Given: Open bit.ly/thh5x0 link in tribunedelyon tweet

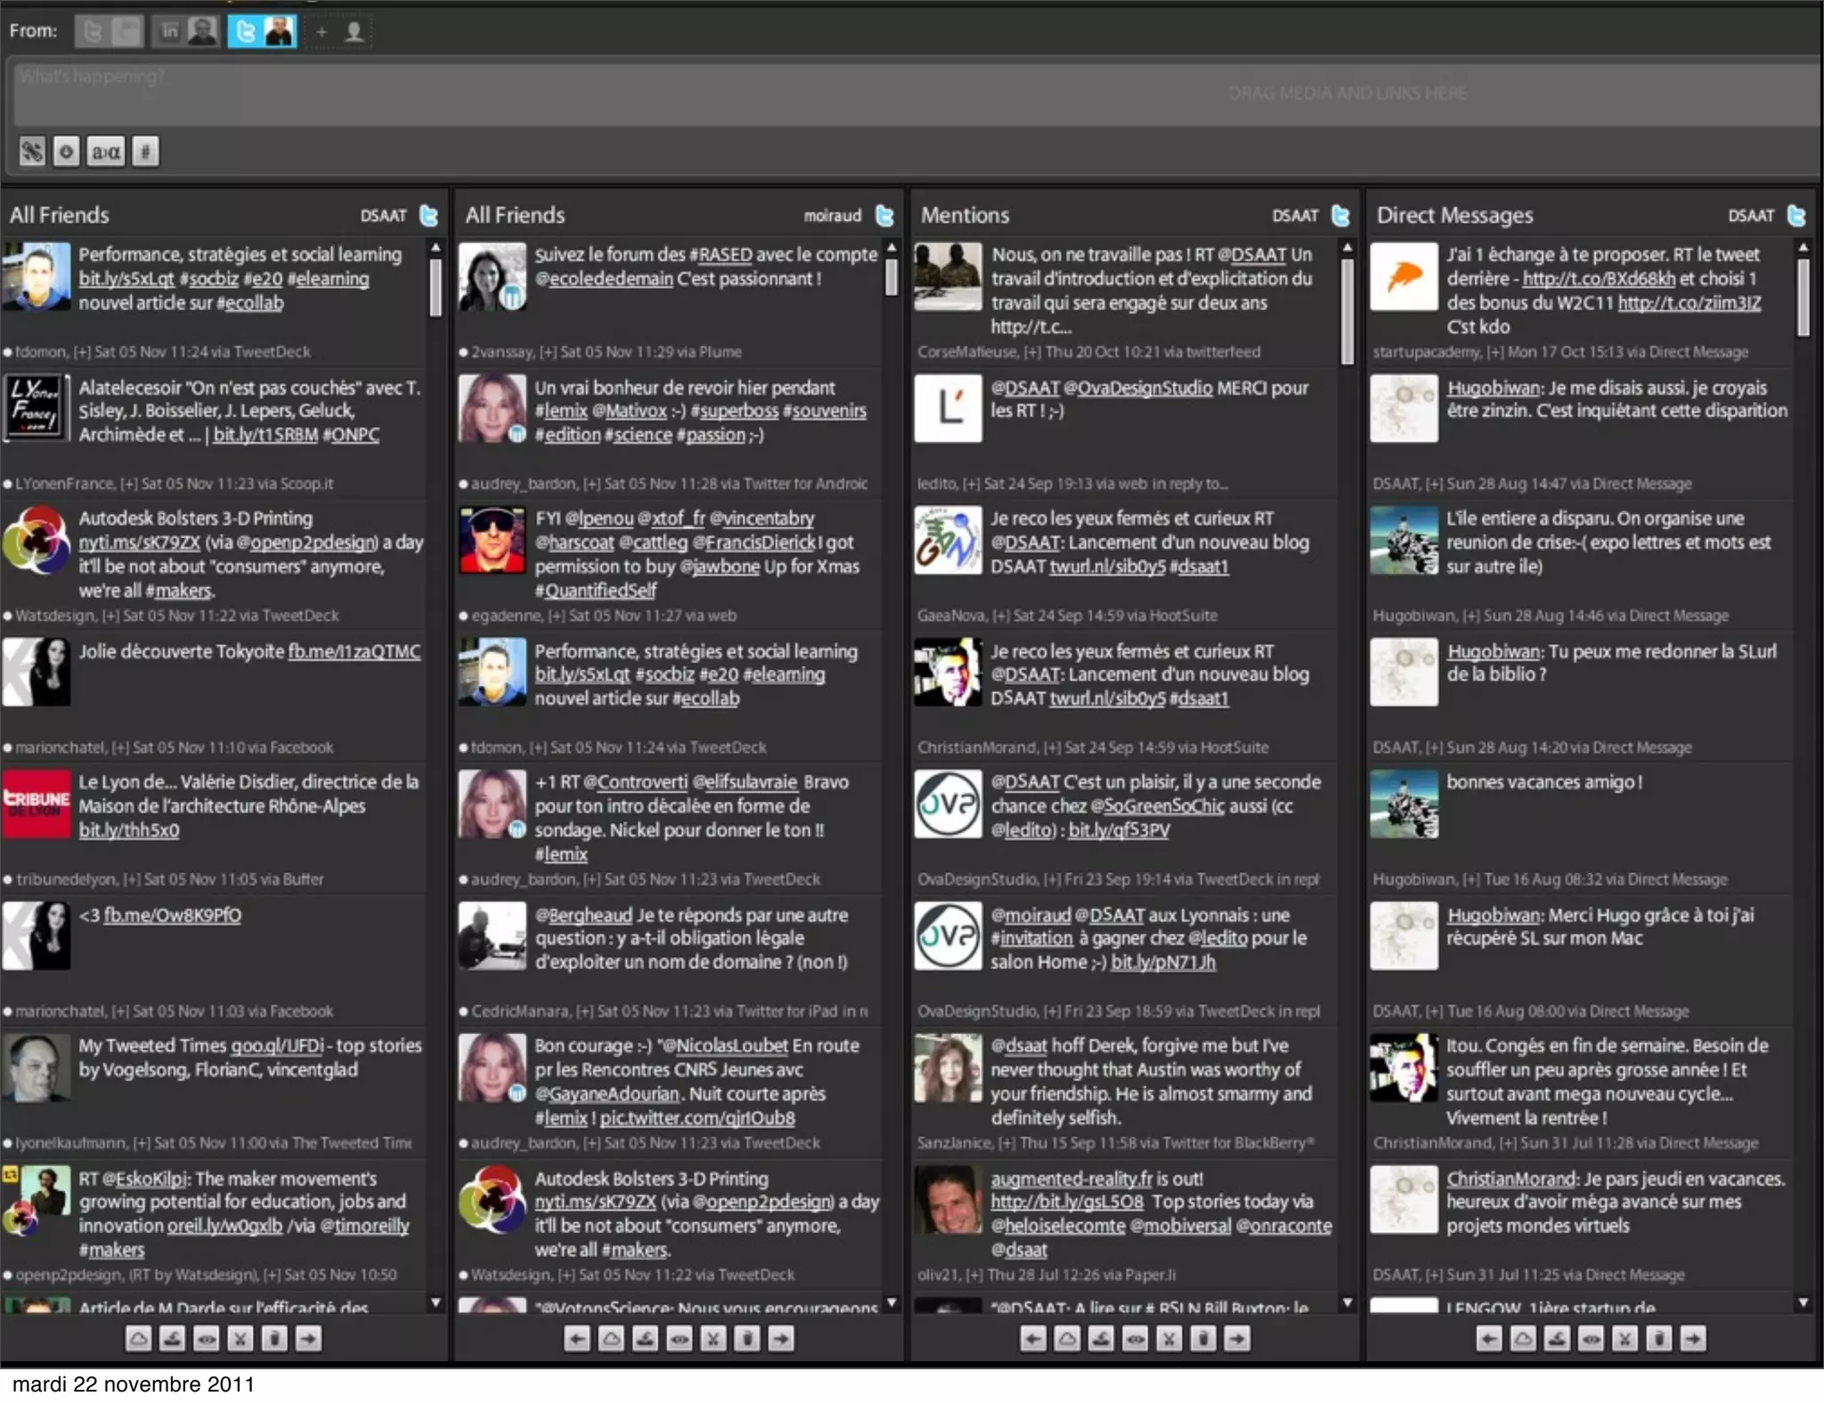Looking at the screenshot, I should pyautogui.click(x=129, y=830).
